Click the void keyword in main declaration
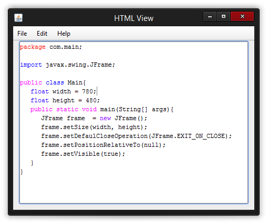The image size is (268, 224). click(89, 109)
